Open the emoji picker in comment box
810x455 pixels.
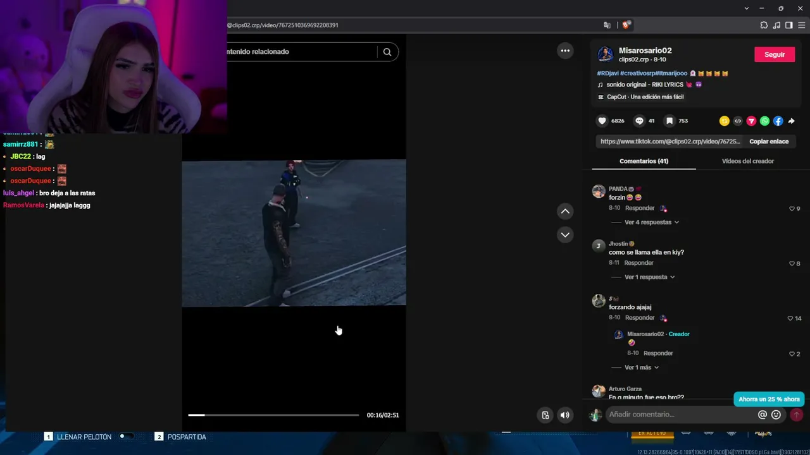[x=776, y=415]
